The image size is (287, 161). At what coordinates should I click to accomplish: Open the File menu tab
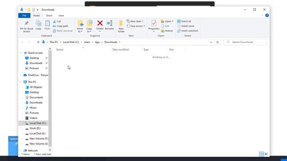pos(24,16)
